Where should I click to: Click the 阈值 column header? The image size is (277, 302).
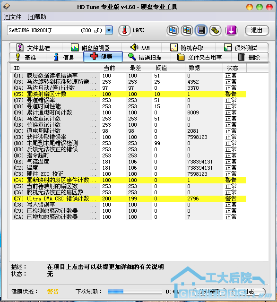tap(168, 68)
